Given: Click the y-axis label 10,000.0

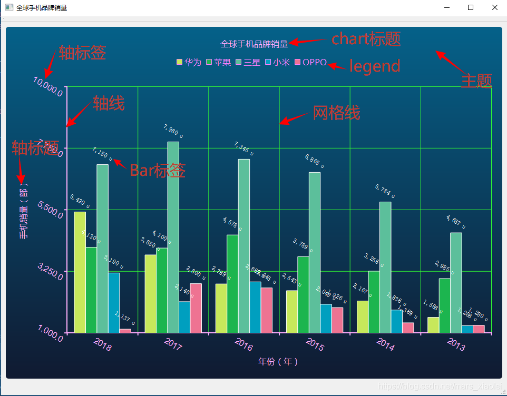Looking at the screenshot, I should (x=48, y=86).
